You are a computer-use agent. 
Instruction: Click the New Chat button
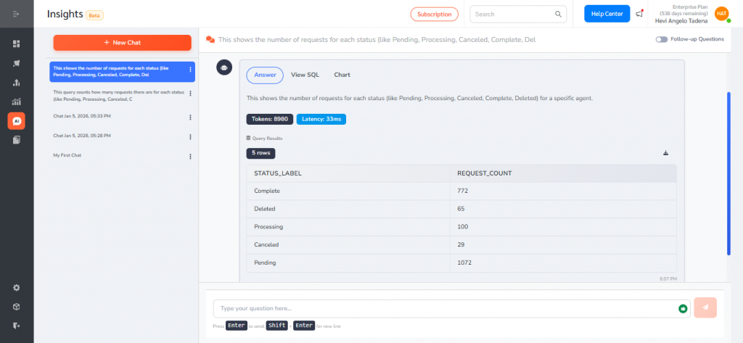(x=122, y=43)
